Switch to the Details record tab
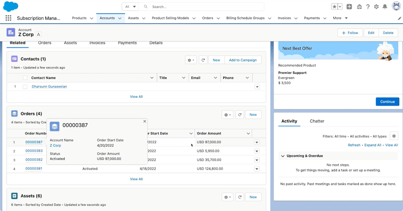Viewport: 403px width, 211px height. click(x=156, y=43)
